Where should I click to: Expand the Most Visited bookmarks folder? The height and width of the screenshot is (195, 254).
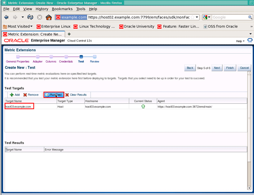[x=18, y=26]
